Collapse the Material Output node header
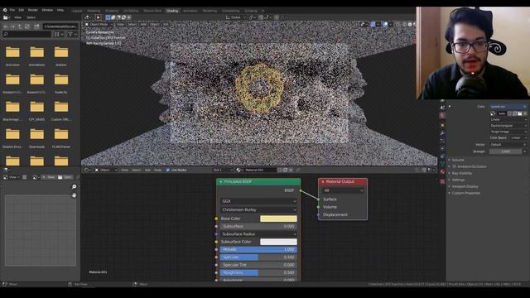Viewport: 530px width, 298px height. pos(323,182)
